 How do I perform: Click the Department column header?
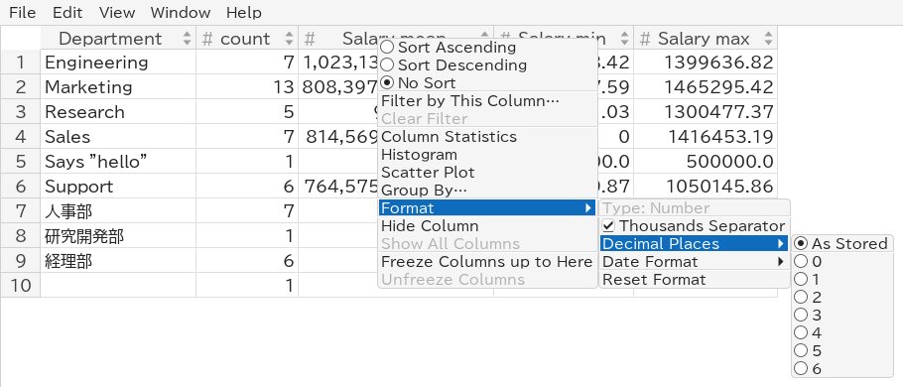click(x=118, y=38)
